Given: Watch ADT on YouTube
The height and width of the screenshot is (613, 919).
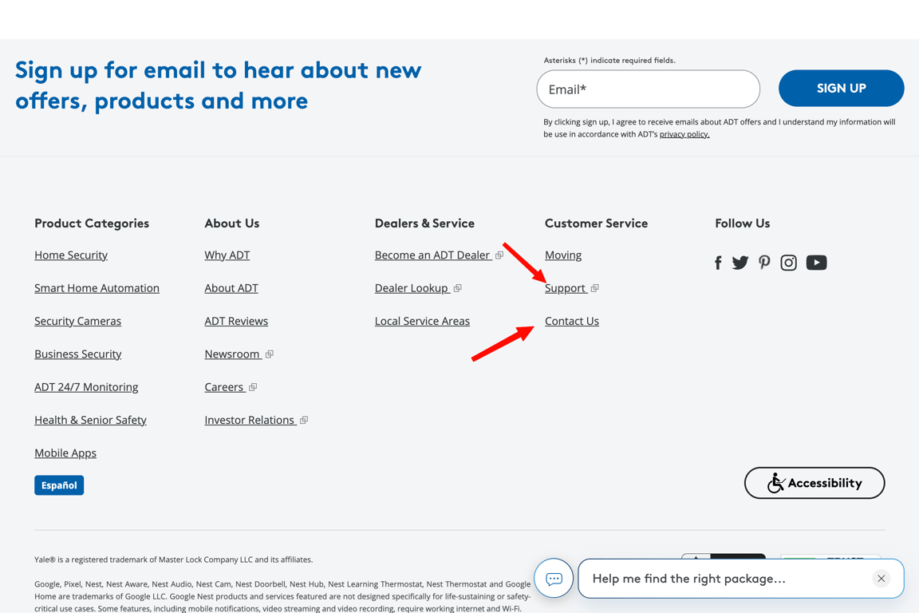Looking at the screenshot, I should tap(816, 262).
